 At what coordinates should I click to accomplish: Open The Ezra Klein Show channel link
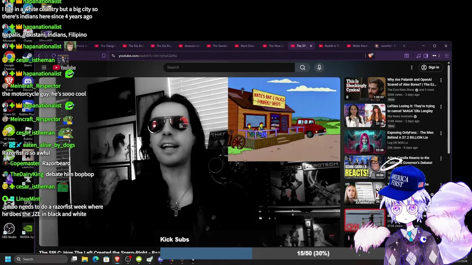click(401, 90)
